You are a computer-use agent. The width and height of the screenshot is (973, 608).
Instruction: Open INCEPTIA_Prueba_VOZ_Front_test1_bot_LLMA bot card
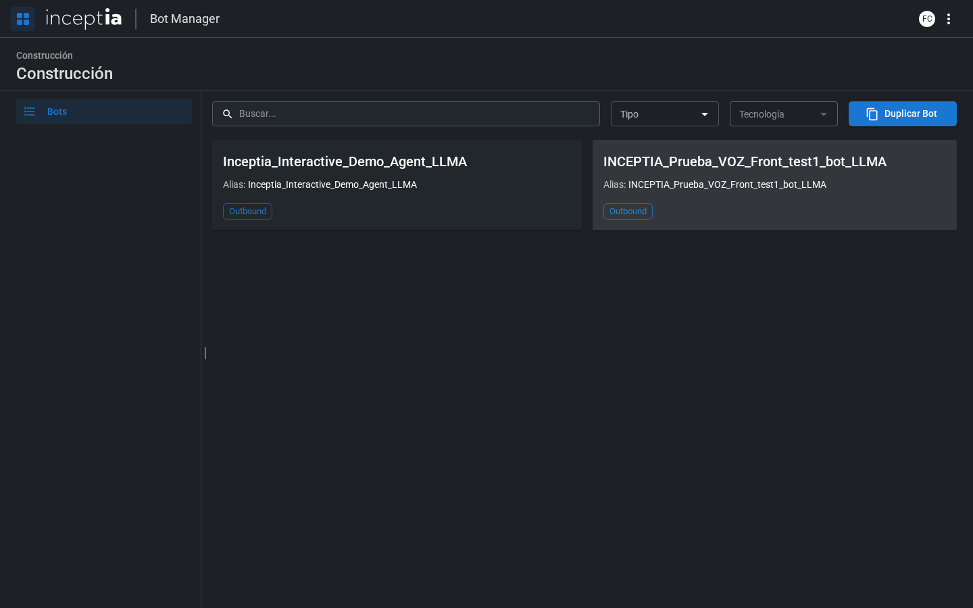[774, 185]
